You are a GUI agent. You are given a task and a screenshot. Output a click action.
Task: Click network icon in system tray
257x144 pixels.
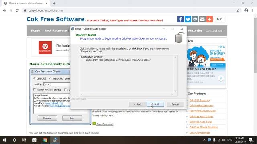[219, 140]
